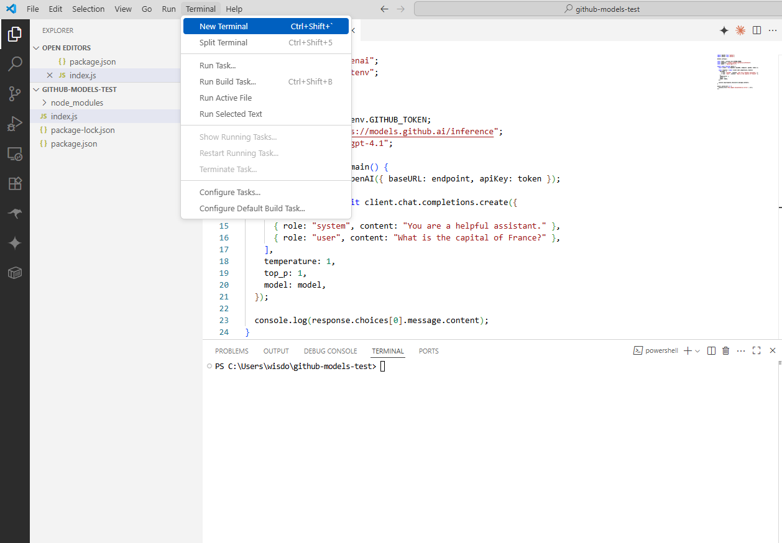Go back with the left arrow

384,9
